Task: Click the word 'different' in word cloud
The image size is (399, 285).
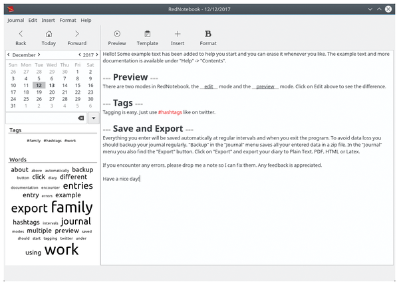Action: (x=74, y=177)
